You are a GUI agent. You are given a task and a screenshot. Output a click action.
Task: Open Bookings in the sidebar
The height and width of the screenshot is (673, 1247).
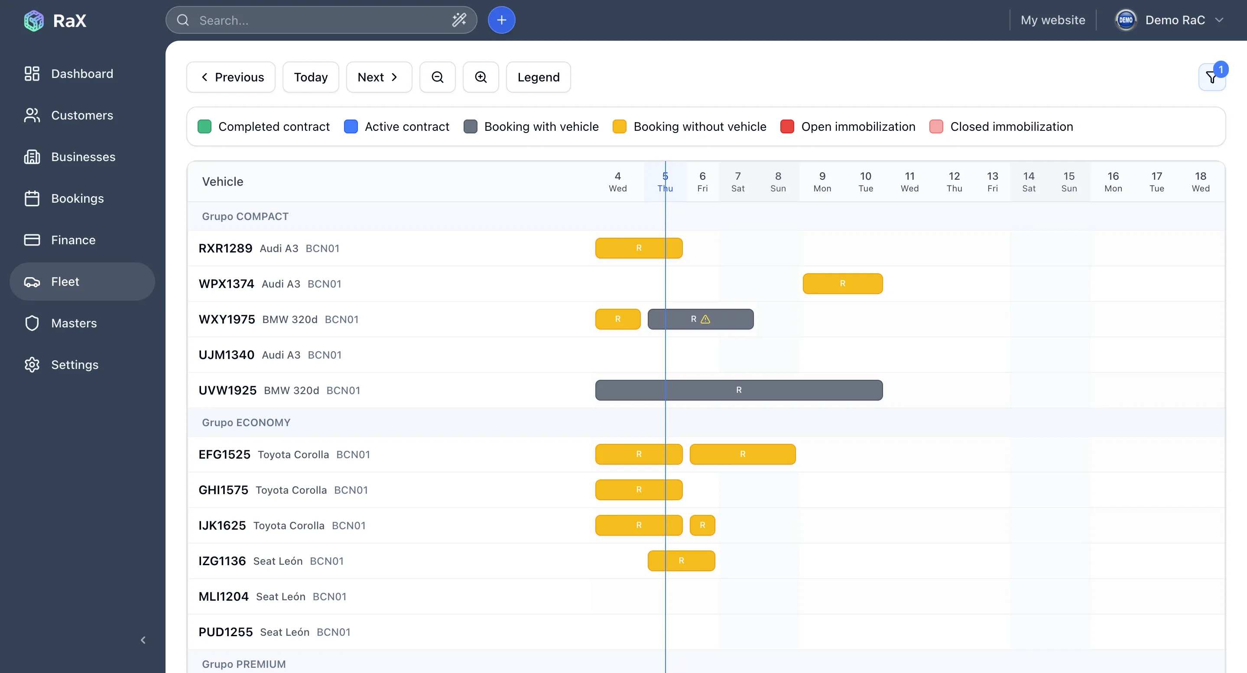point(82,198)
